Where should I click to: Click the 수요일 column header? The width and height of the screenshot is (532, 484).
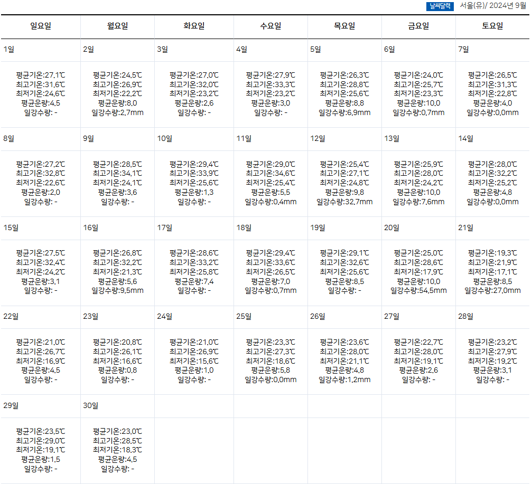[x=270, y=26]
